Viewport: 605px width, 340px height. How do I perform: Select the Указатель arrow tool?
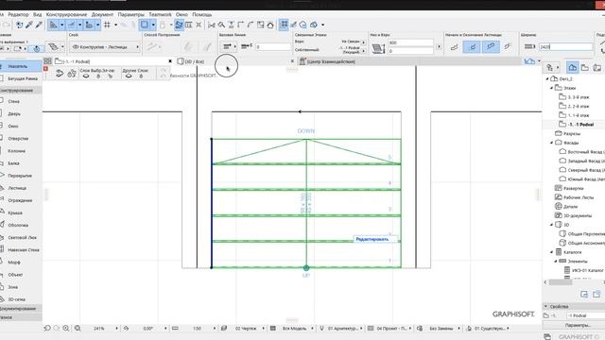[21, 66]
